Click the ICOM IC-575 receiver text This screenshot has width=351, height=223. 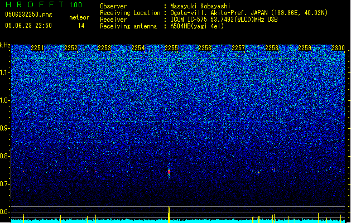coord(224,20)
